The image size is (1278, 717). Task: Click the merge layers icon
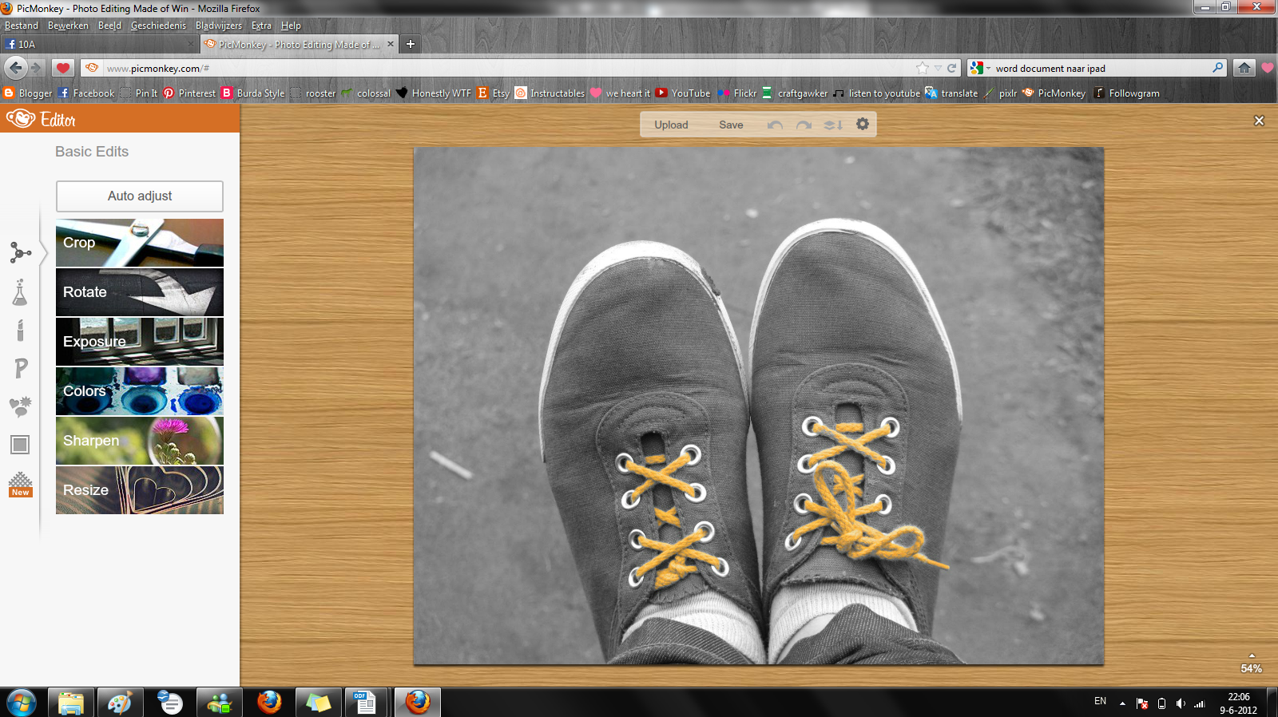(833, 125)
